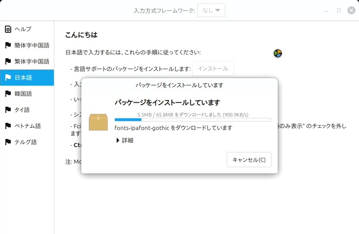The height and width of the screenshot is (234, 359).
Task: Switch to the ベトナム語 tab
Action: coord(27,126)
